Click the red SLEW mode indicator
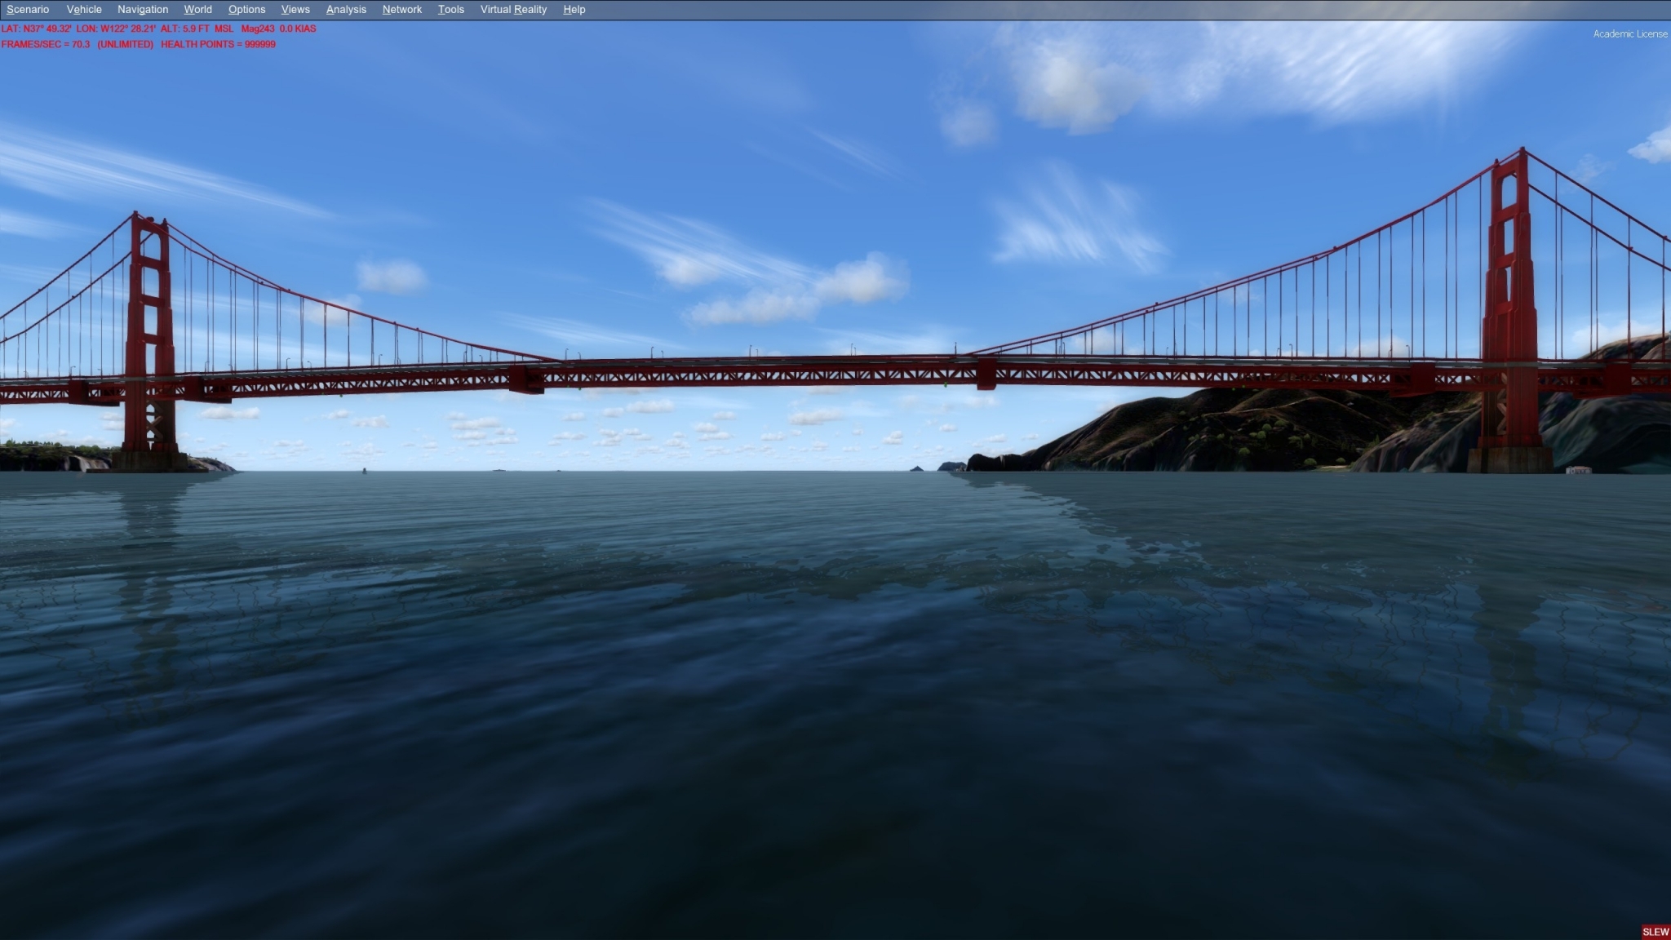 (x=1655, y=932)
